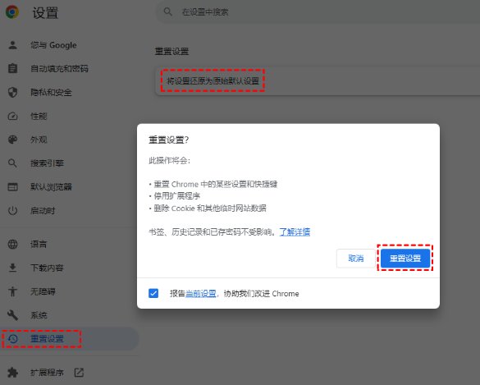This screenshot has width=480, height=385.
Task: Open 下载内容 settings
Action: click(47, 268)
